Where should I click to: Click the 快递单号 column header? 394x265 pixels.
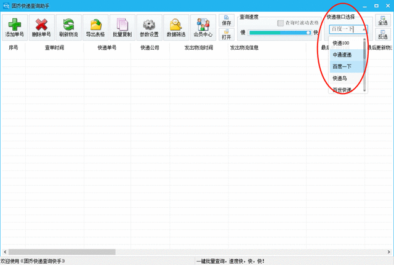(107, 48)
